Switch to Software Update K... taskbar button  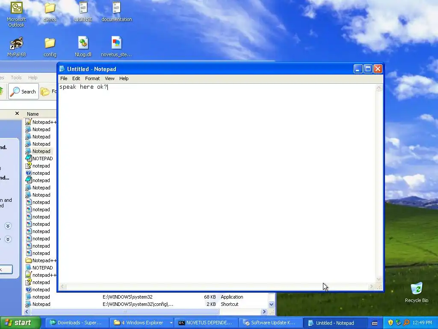(270, 323)
